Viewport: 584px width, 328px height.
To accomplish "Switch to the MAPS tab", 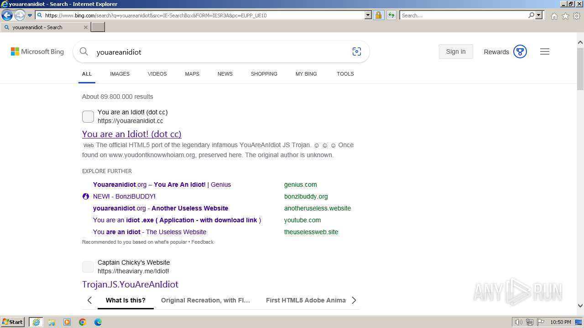I will (192, 74).
